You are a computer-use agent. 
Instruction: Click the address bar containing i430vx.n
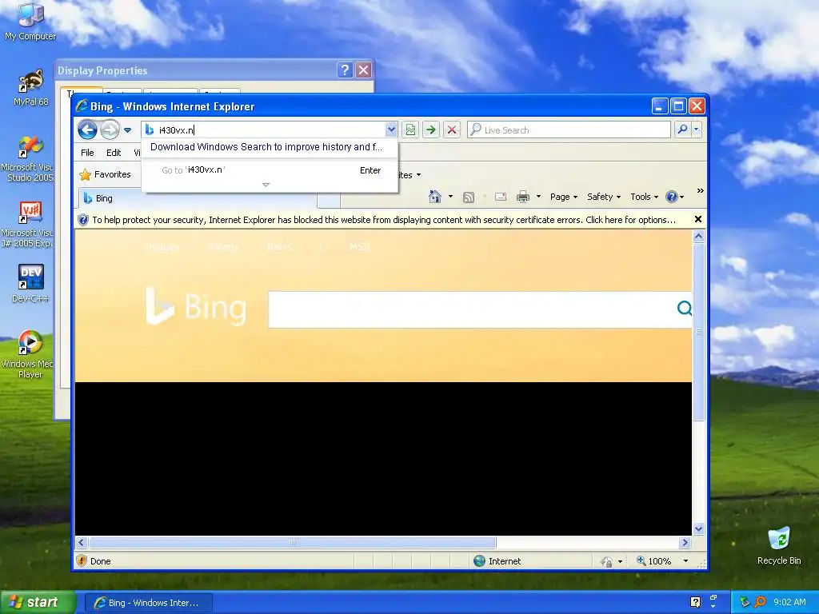(264, 130)
